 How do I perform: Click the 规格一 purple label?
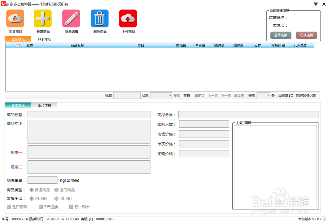(x=18, y=152)
